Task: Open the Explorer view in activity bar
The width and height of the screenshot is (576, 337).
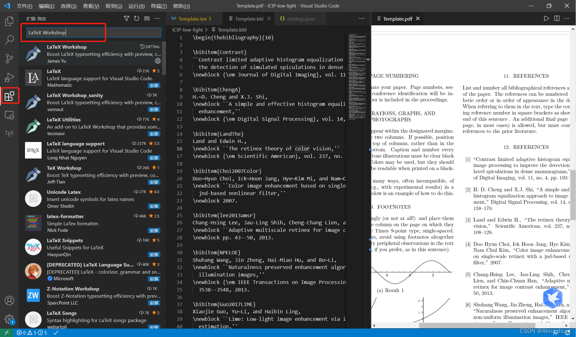Action: (x=9, y=21)
